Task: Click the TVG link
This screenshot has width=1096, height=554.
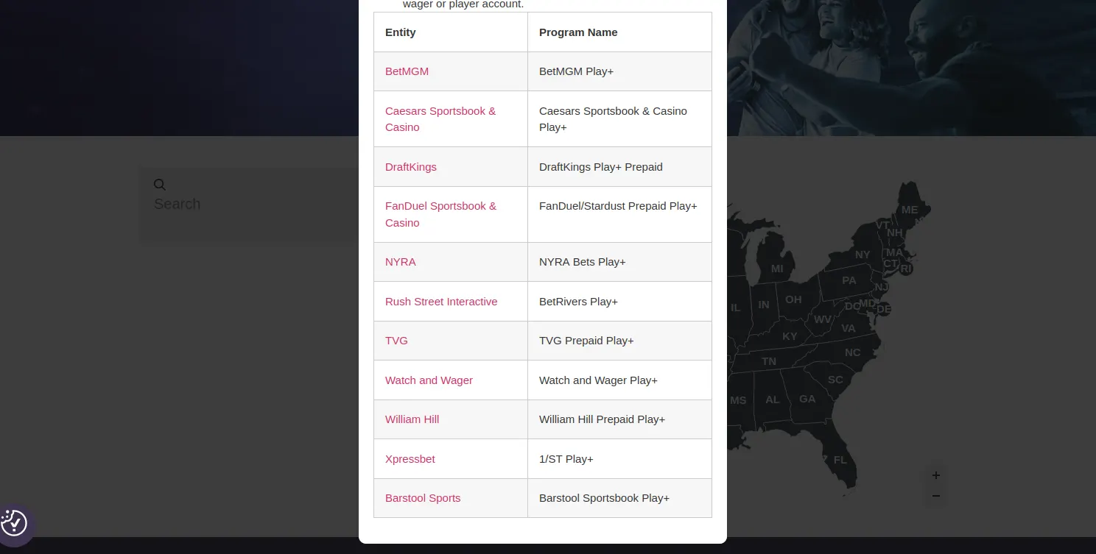Action: pyautogui.click(x=396, y=341)
